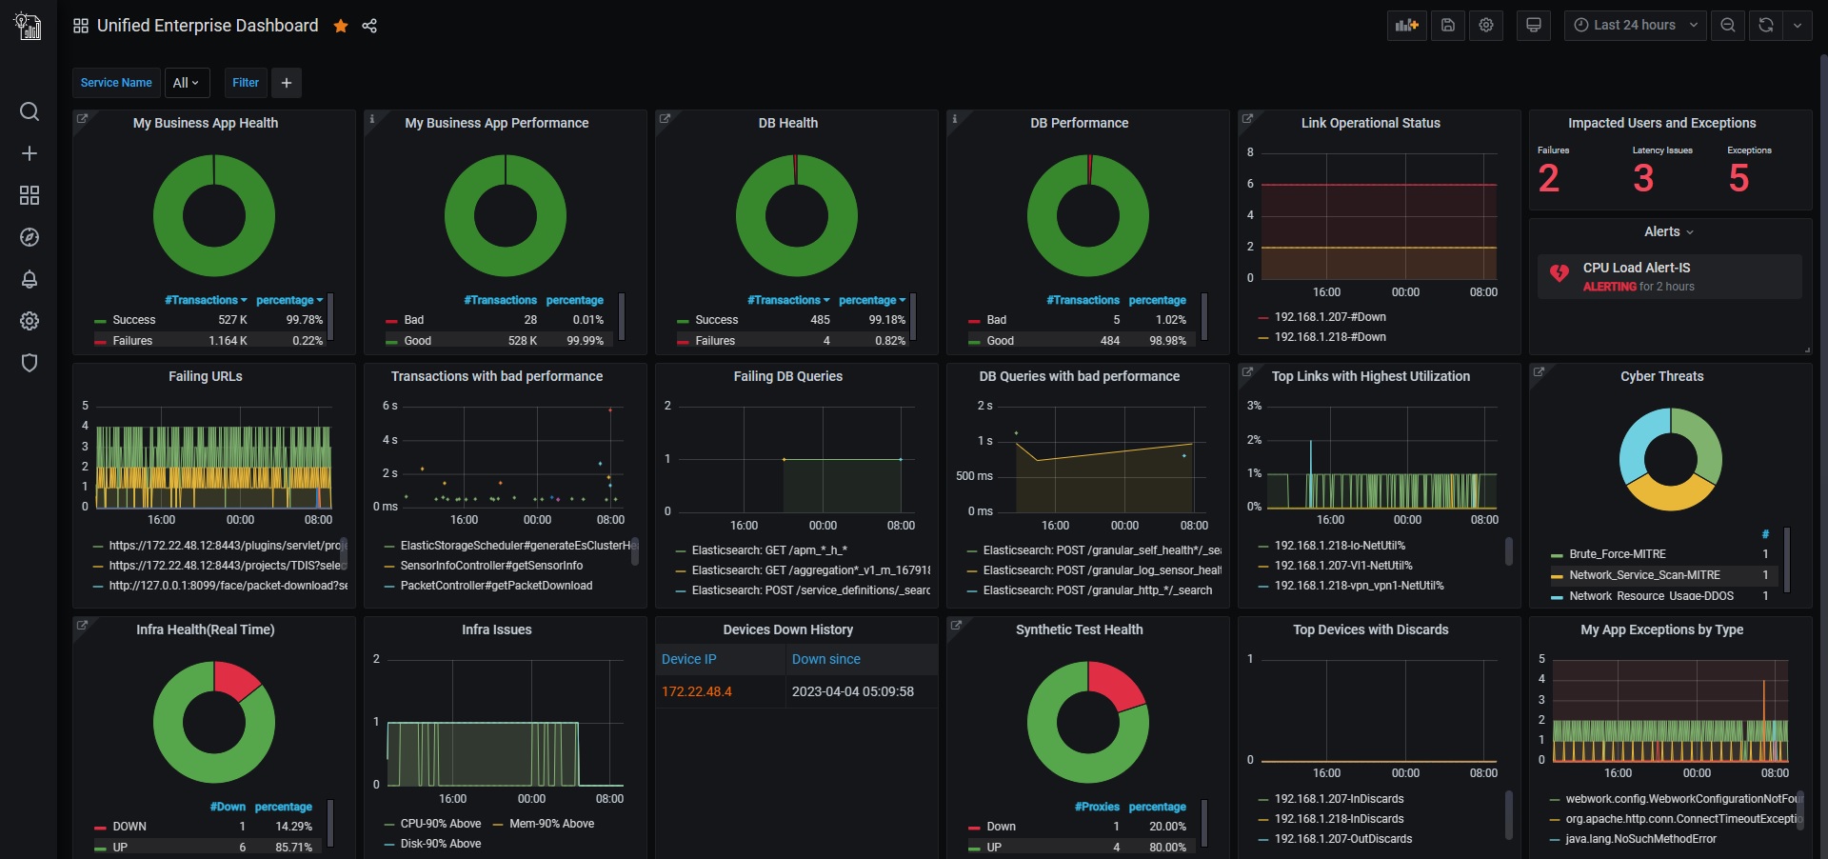Toggle the Success series in App Health legend
1828x859 pixels.
click(133, 320)
